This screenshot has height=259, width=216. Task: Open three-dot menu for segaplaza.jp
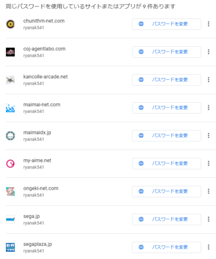click(208, 247)
